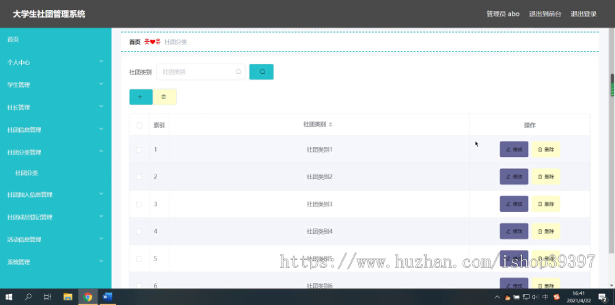Screen dimensions: 615x305
Task: Click the 索引 column header
Action: click(x=159, y=125)
